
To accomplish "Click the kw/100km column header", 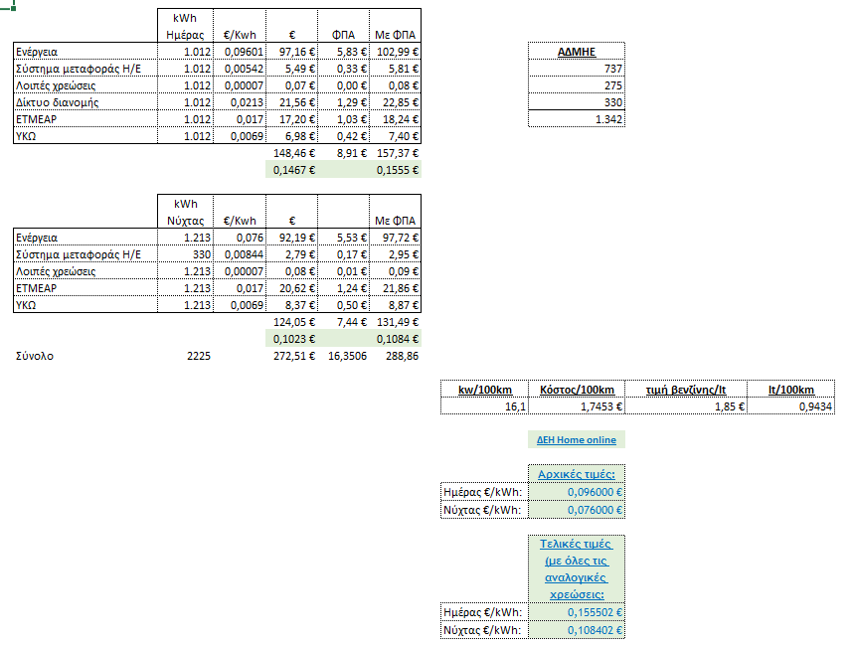I will click(485, 390).
